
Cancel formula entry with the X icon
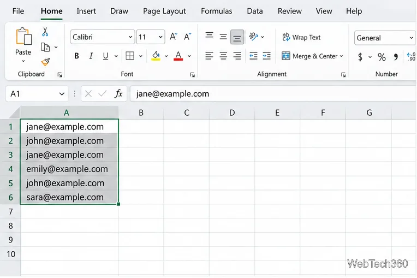coord(88,93)
